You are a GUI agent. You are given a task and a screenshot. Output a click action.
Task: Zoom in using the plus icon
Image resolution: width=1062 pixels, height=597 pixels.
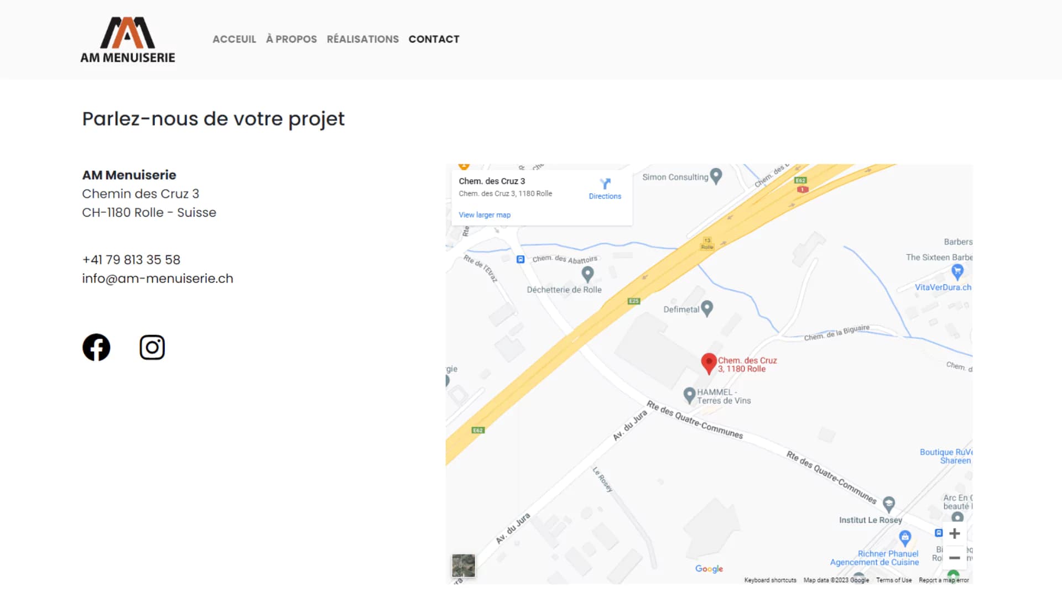click(x=955, y=533)
